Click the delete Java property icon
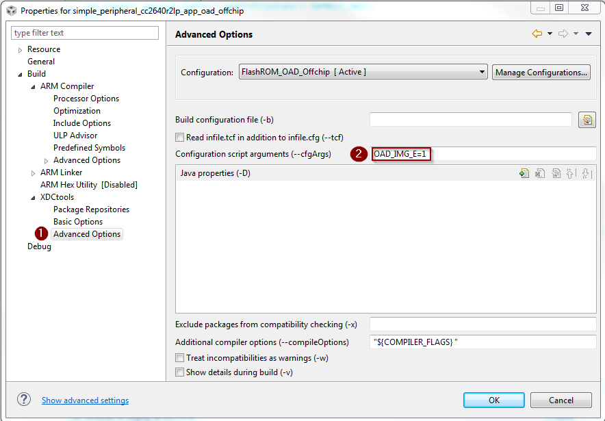This screenshot has height=421, width=605. point(540,174)
